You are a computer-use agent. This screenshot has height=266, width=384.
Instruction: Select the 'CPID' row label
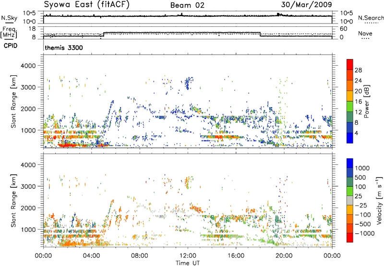(11, 46)
